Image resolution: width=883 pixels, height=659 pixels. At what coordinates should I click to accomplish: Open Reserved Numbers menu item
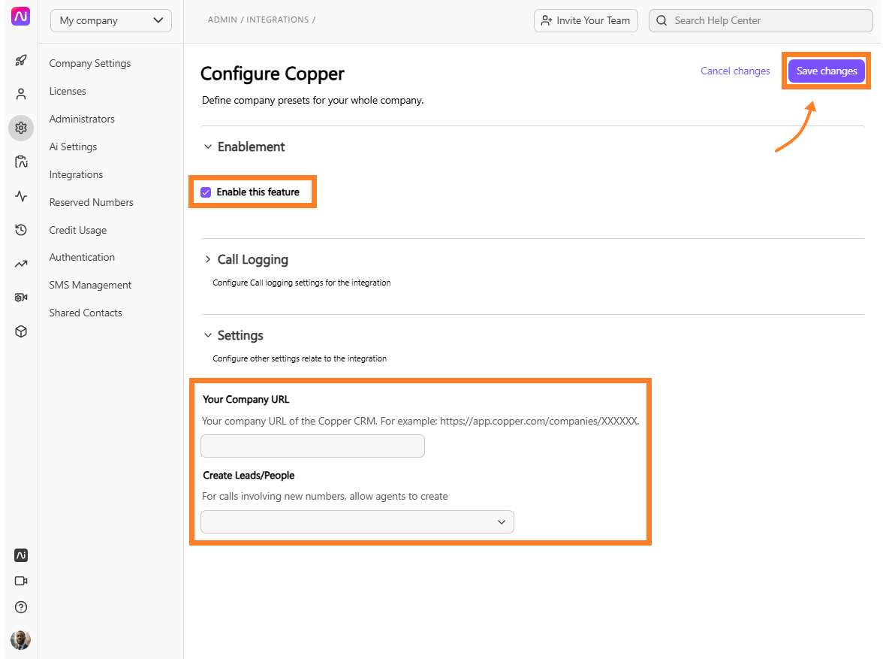click(x=92, y=202)
